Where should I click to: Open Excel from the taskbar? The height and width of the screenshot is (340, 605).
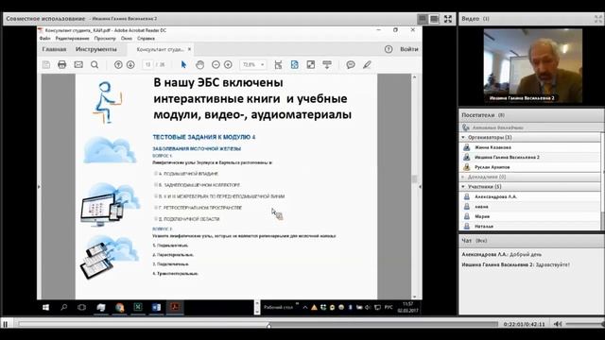pyautogui.click(x=138, y=307)
